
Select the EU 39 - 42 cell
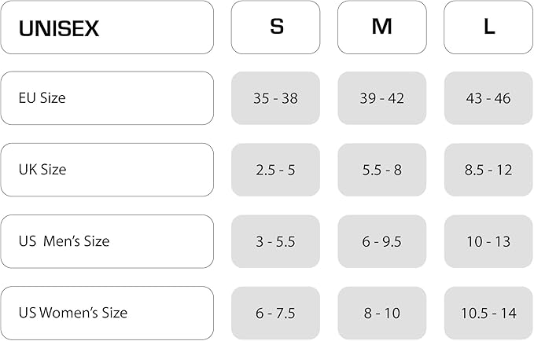coord(382,98)
